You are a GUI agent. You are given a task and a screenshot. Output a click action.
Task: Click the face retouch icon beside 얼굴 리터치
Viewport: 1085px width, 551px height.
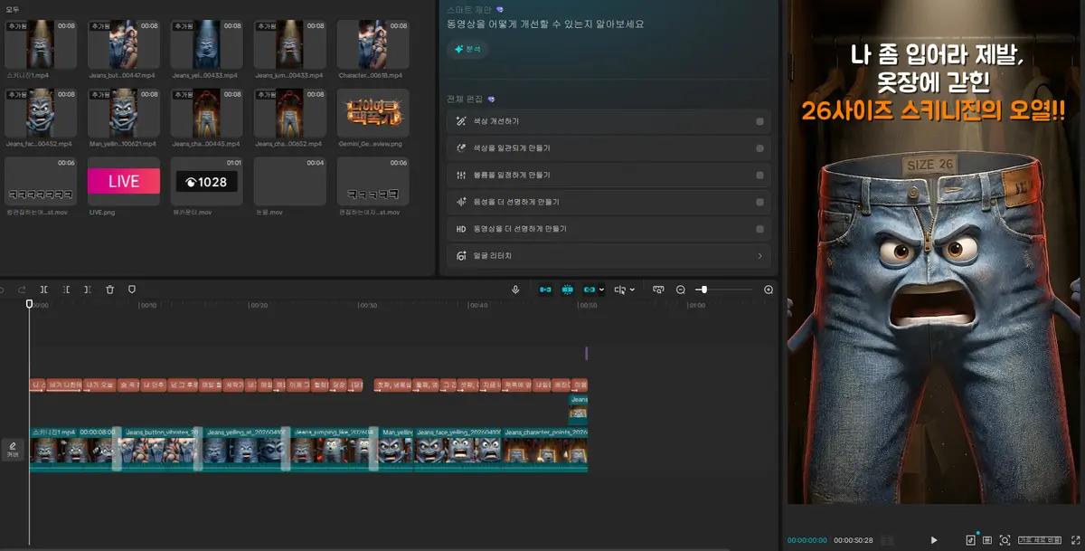pyautogui.click(x=461, y=256)
